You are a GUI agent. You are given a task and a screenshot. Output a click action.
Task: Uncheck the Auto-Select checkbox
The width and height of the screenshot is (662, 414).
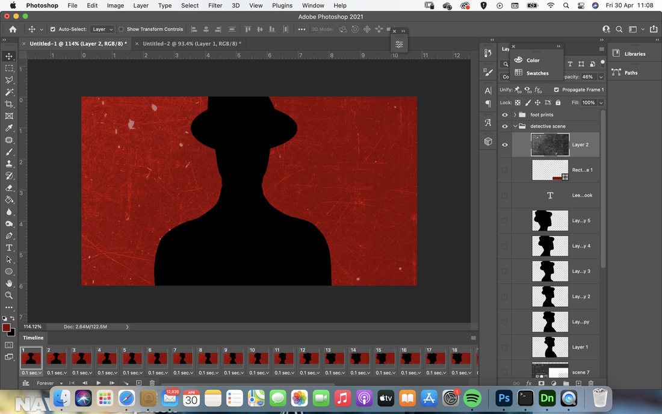tap(53, 29)
